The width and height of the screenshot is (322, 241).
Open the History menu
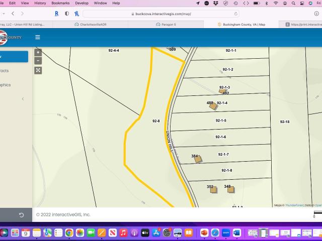click(x=40, y=3)
